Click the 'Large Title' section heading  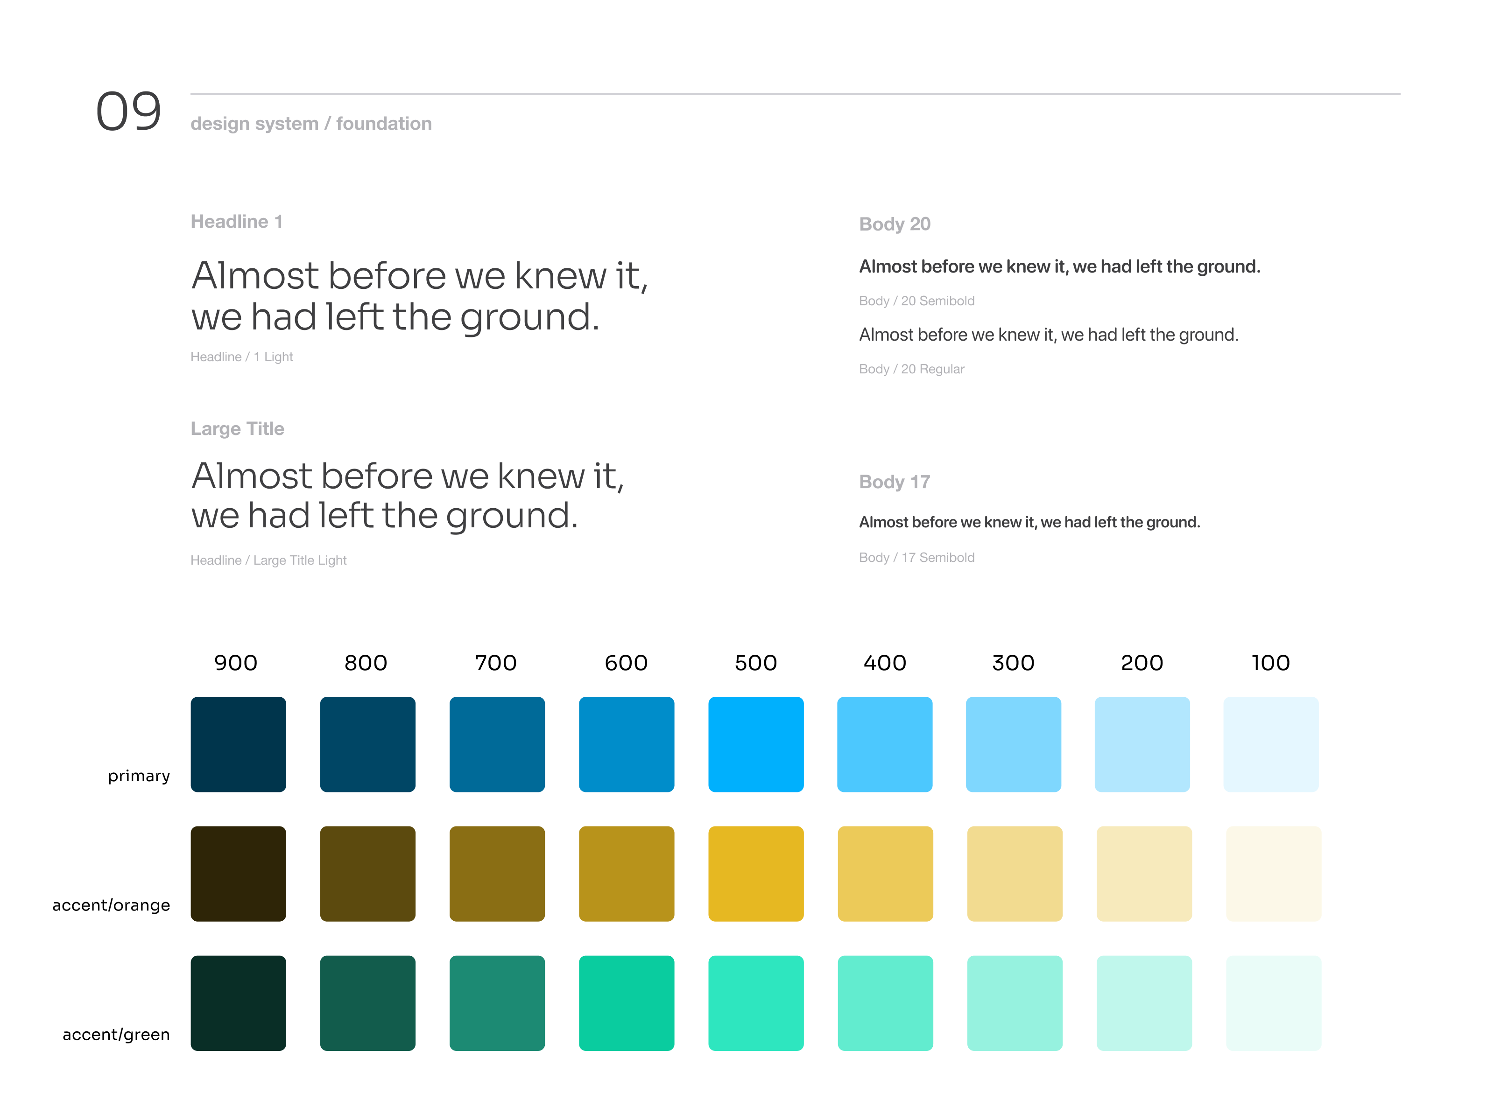(x=237, y=429)
